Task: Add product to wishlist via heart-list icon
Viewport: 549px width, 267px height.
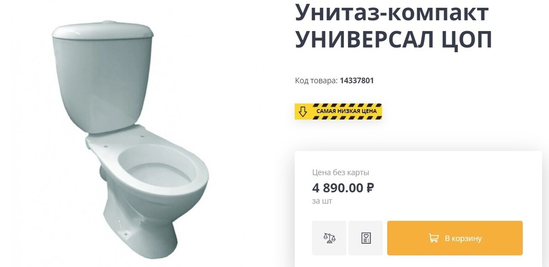Action: [x=366, y=238]
